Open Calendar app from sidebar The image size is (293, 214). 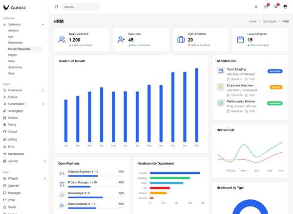[13, 186]
